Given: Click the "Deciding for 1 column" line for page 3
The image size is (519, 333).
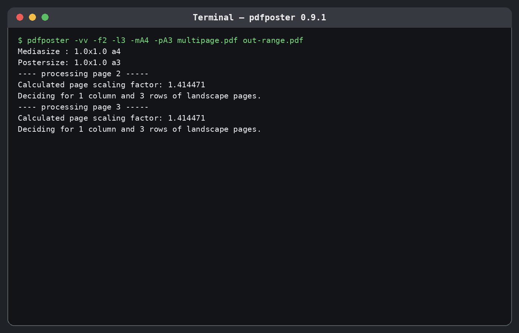Looking at the screenshot, I should pyautogui.click(x=139, y=129).
